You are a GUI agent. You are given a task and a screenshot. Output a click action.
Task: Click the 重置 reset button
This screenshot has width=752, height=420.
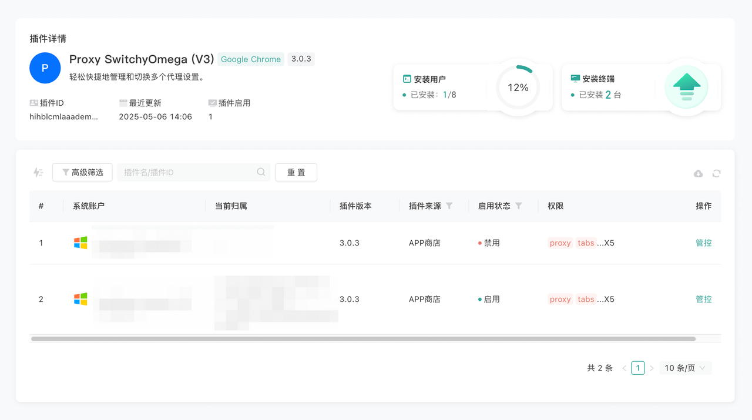pyautogui.click(x=296, y=172)
